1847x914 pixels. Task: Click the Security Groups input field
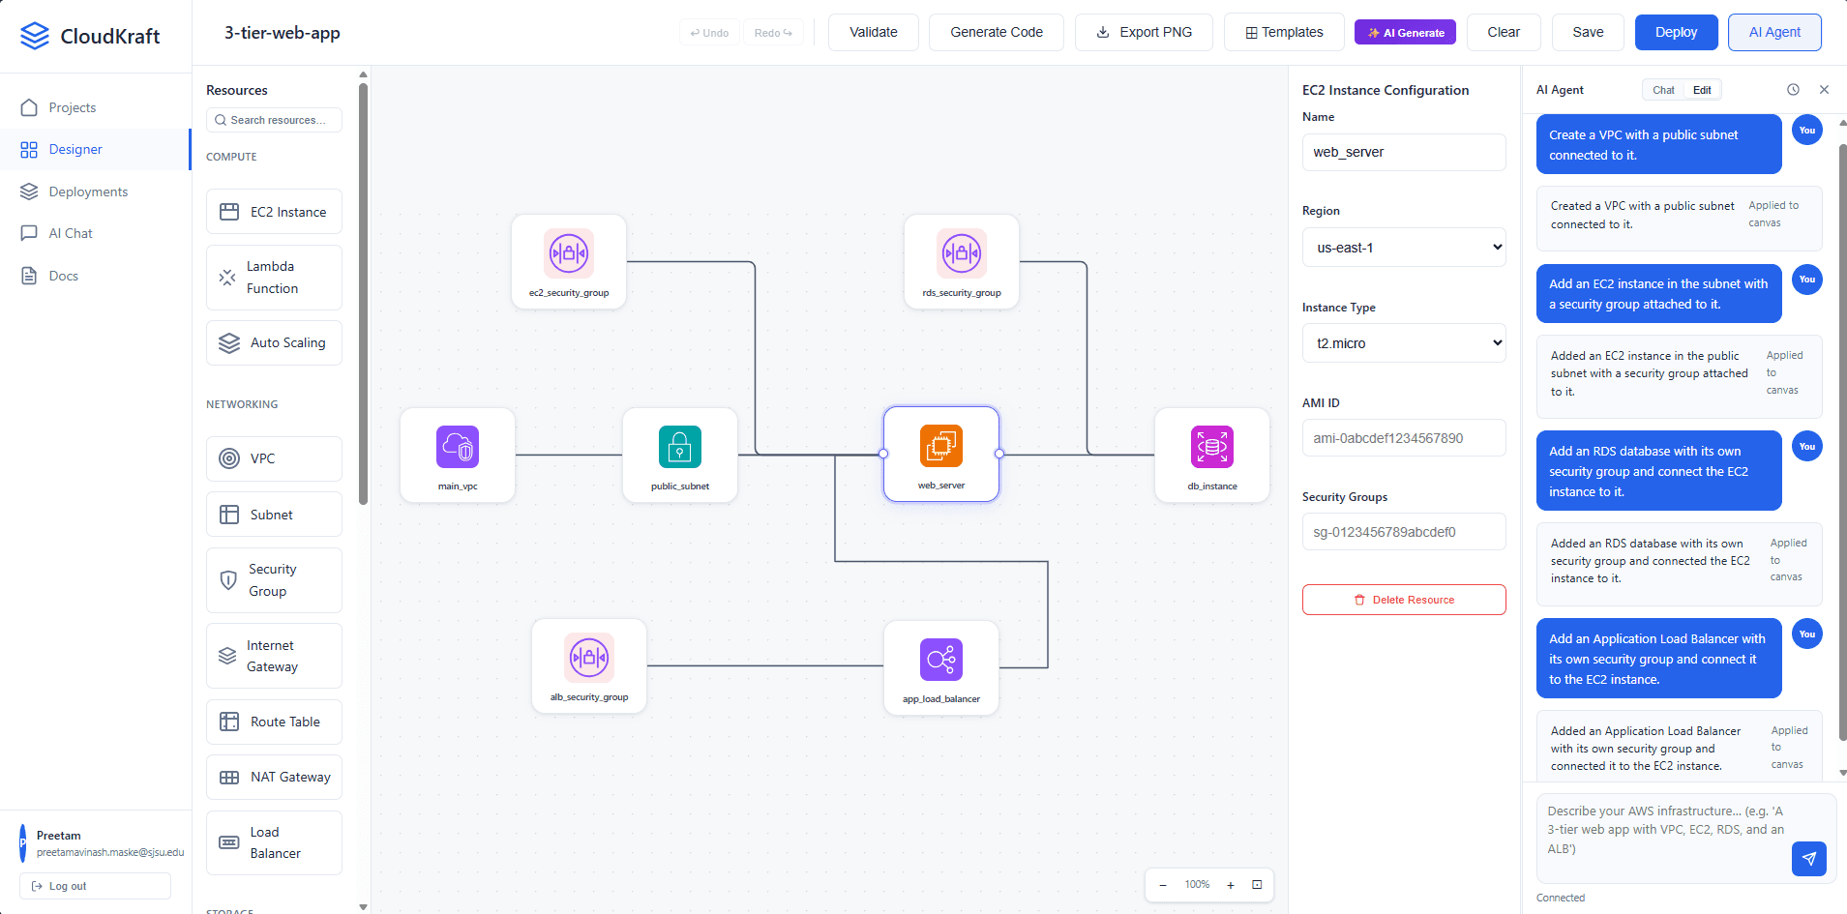(x=1404, y=532)
